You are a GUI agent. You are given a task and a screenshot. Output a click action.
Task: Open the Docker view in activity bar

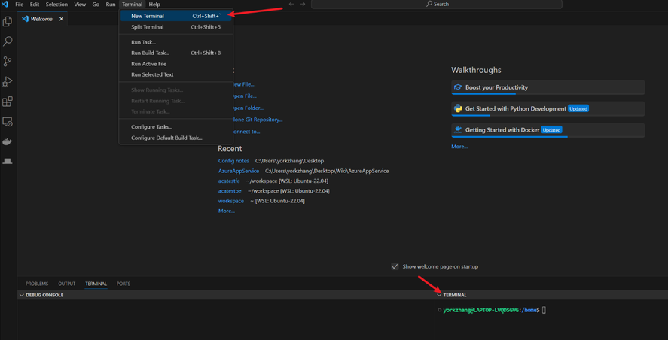[x=8, y=141]
